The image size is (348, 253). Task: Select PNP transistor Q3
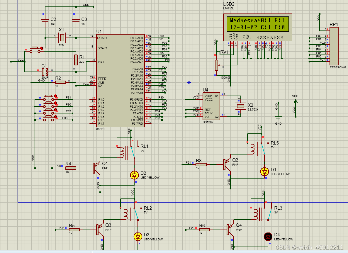[x=100, y=230]
